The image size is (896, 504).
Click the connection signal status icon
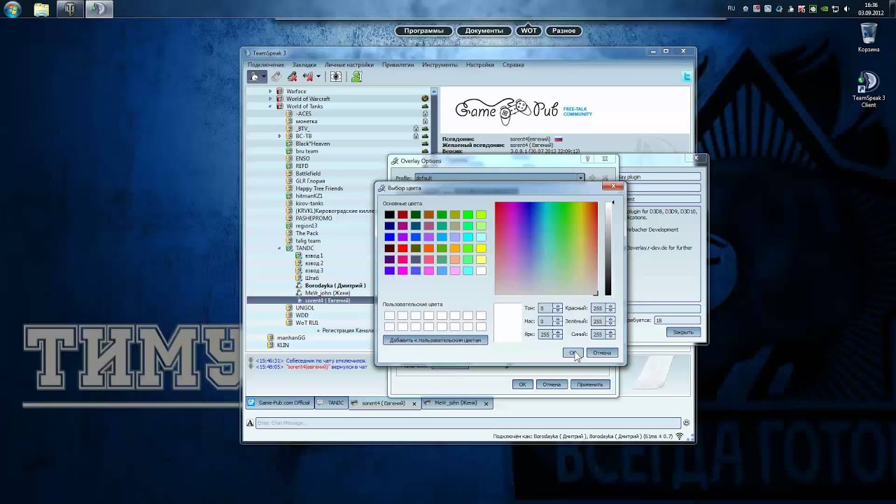coord(679,436)
